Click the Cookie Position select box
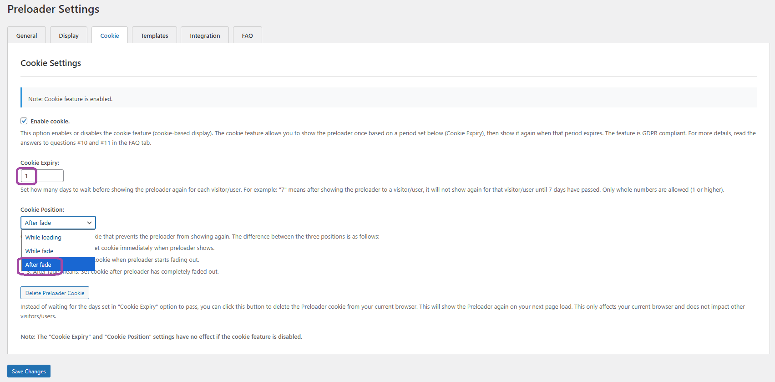Viewport: 775px width, 382px height. (54, 223)
